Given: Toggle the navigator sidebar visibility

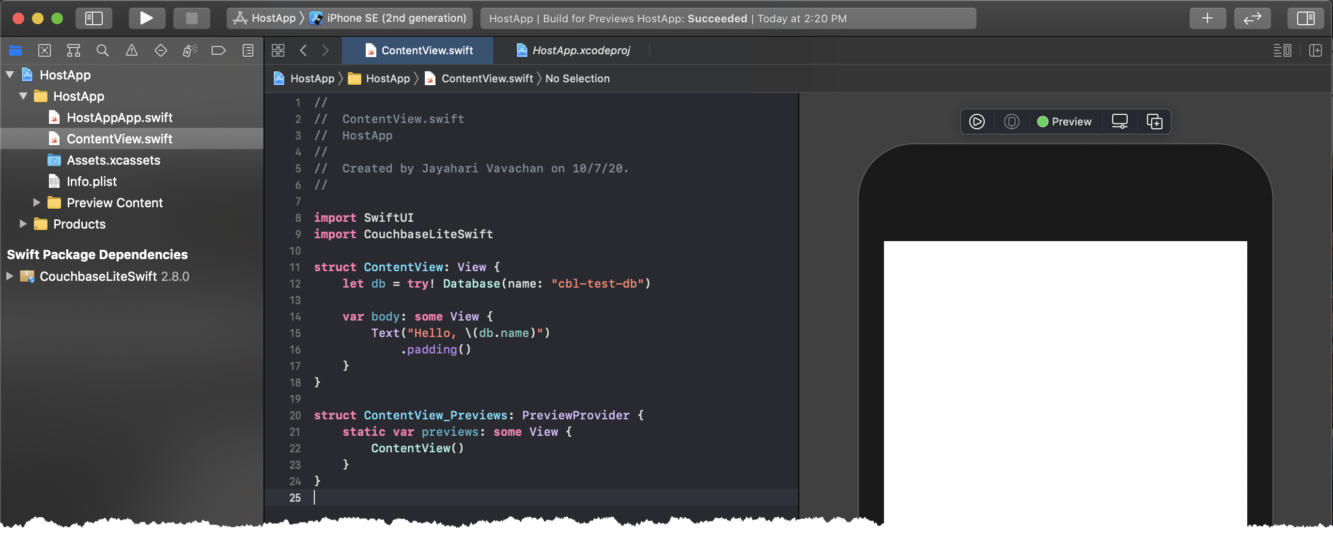Looking at the screenshot, I should tap(93, 18).
